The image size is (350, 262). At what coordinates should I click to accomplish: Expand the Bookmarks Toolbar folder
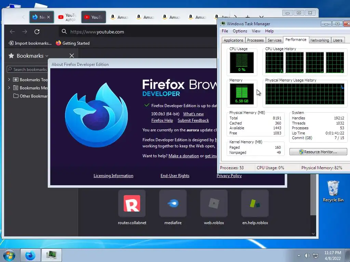9,79
